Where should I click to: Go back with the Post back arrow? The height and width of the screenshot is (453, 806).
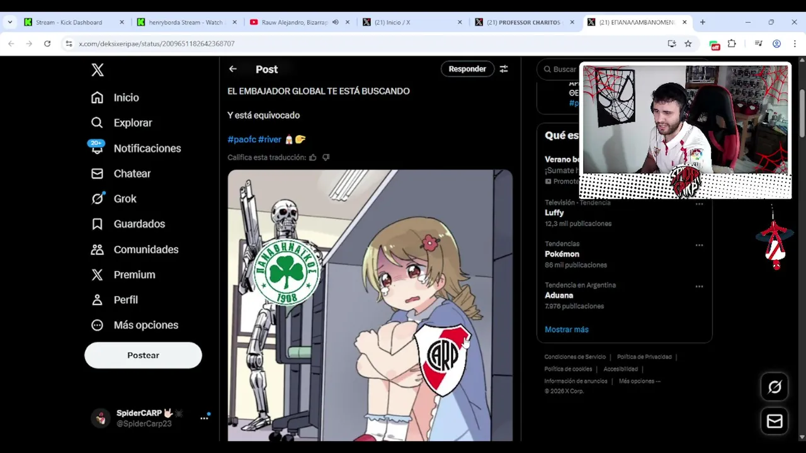[233, 69]
